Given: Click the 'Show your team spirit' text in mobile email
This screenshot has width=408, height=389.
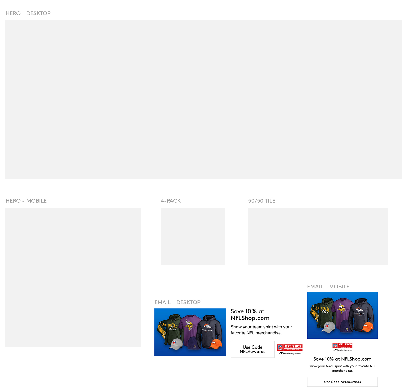Looking at the screenshot, I should (x=342, y=368).
